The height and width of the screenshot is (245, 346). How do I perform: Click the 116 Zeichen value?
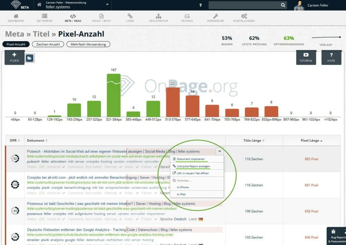point(254,185)
